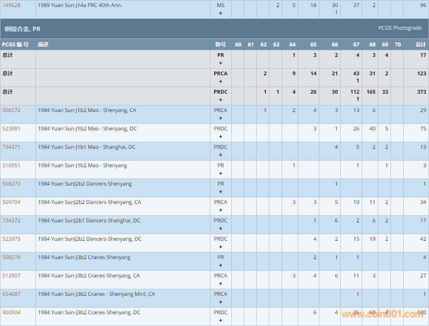Expand plus grades for Mao - Shanghai, DC
The width and height of the screenshot is (429, 326).
click(x=220, y=155)
